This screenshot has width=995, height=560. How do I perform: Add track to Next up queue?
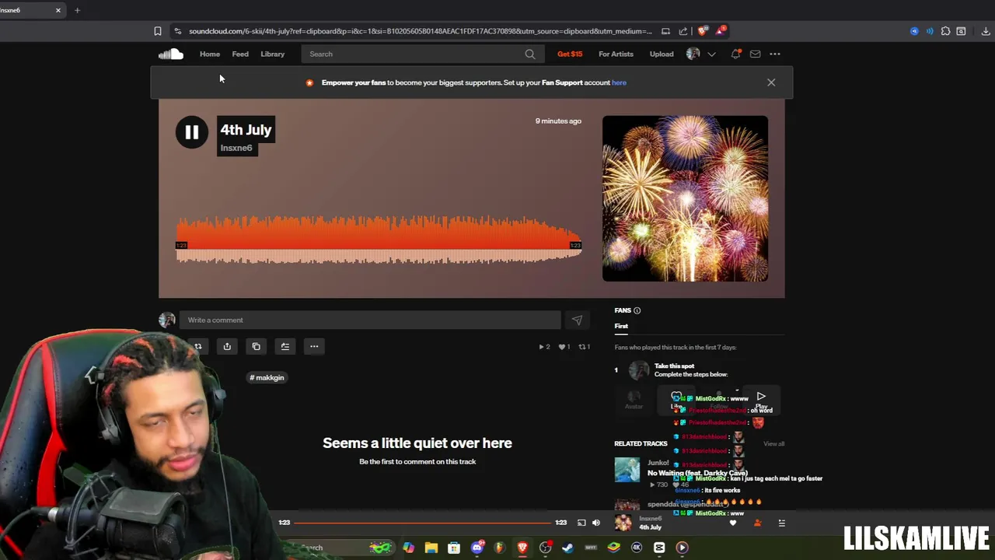pyautogui.click(x=285, y=346)
